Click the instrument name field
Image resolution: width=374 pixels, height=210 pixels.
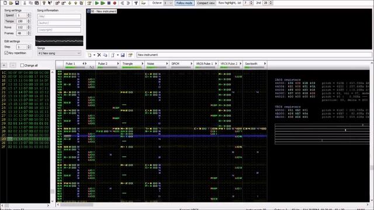pos(254,55)
